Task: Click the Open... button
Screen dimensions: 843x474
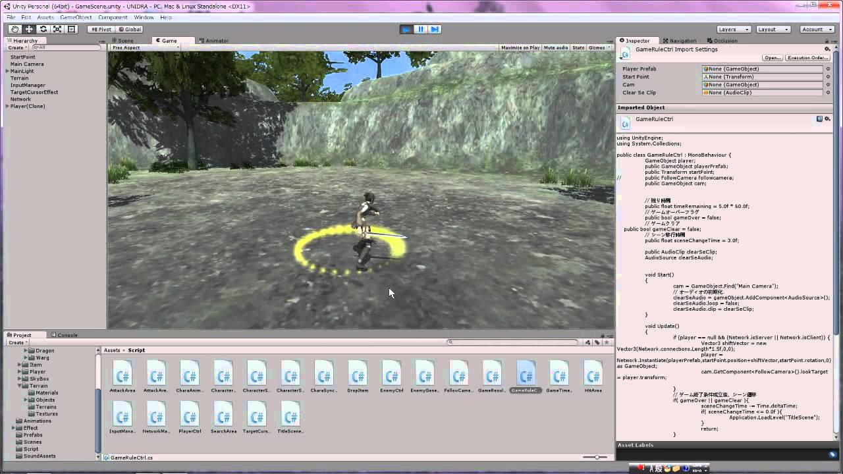Action: [x=773, y=58]
